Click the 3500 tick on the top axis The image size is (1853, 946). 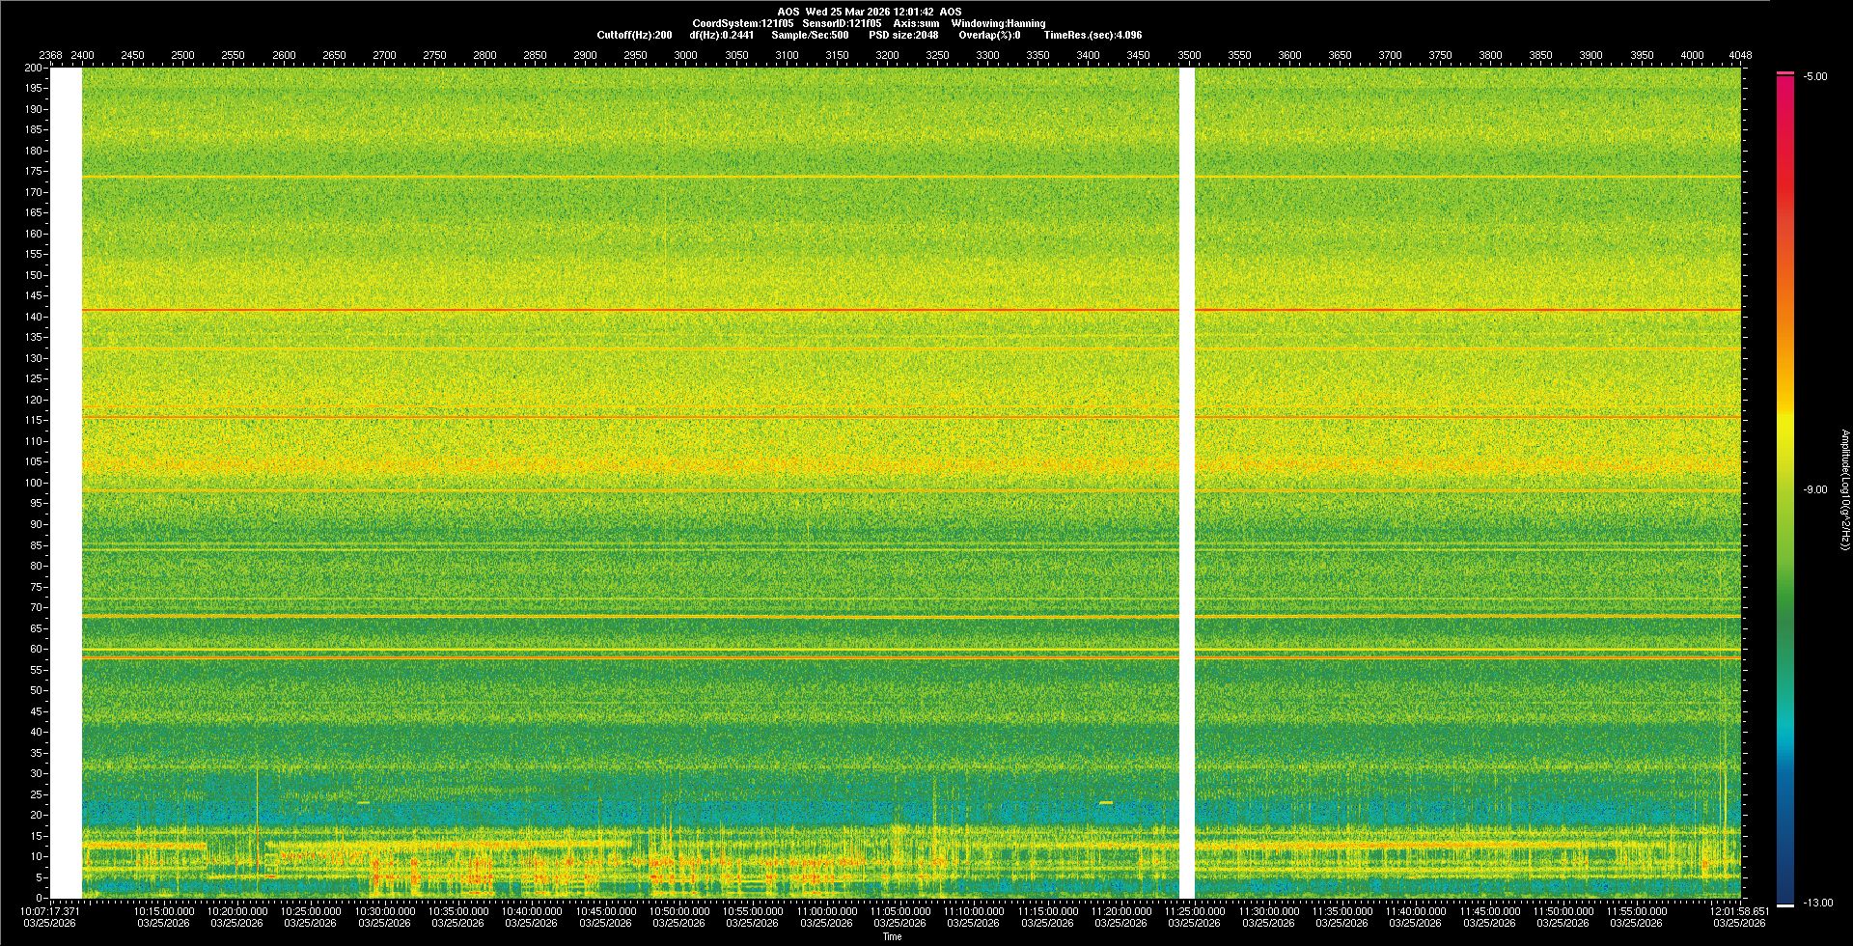1189,55
